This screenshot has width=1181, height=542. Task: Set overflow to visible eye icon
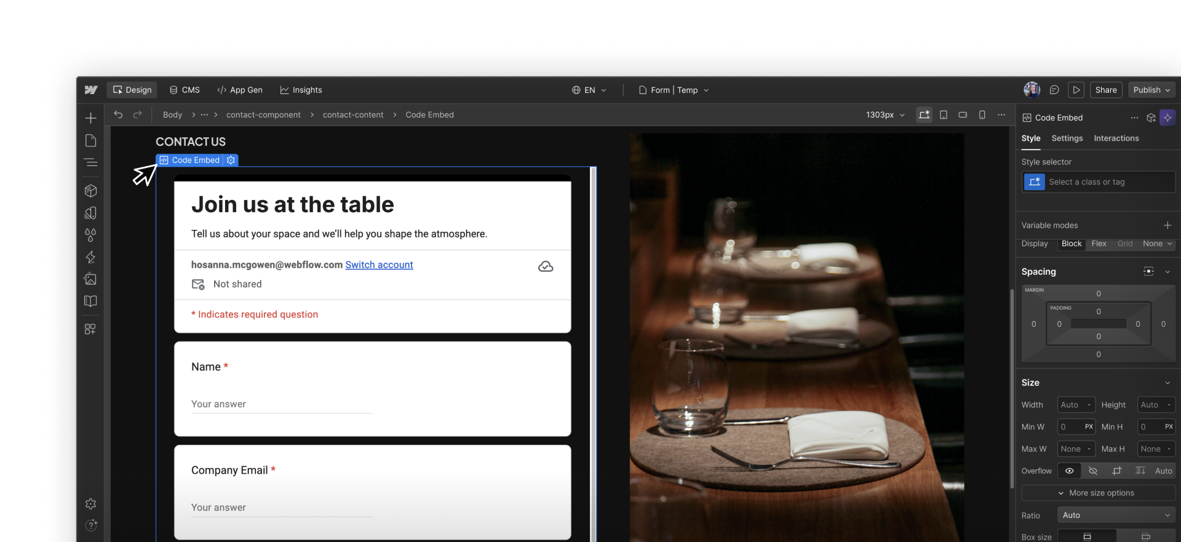tap(1070, 471)
